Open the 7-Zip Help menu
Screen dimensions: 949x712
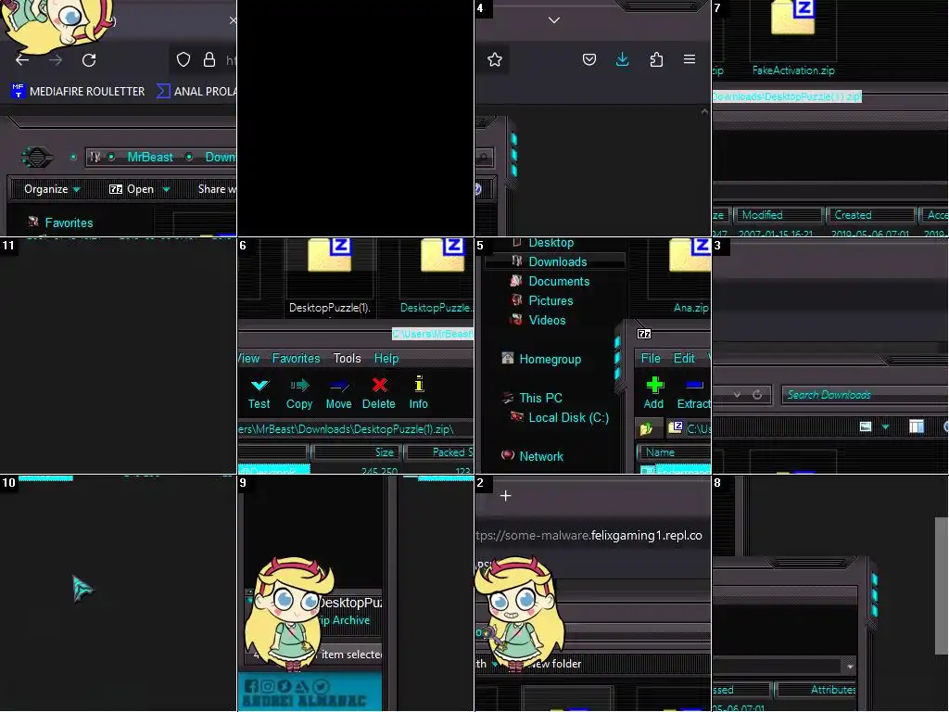point(386,359)
